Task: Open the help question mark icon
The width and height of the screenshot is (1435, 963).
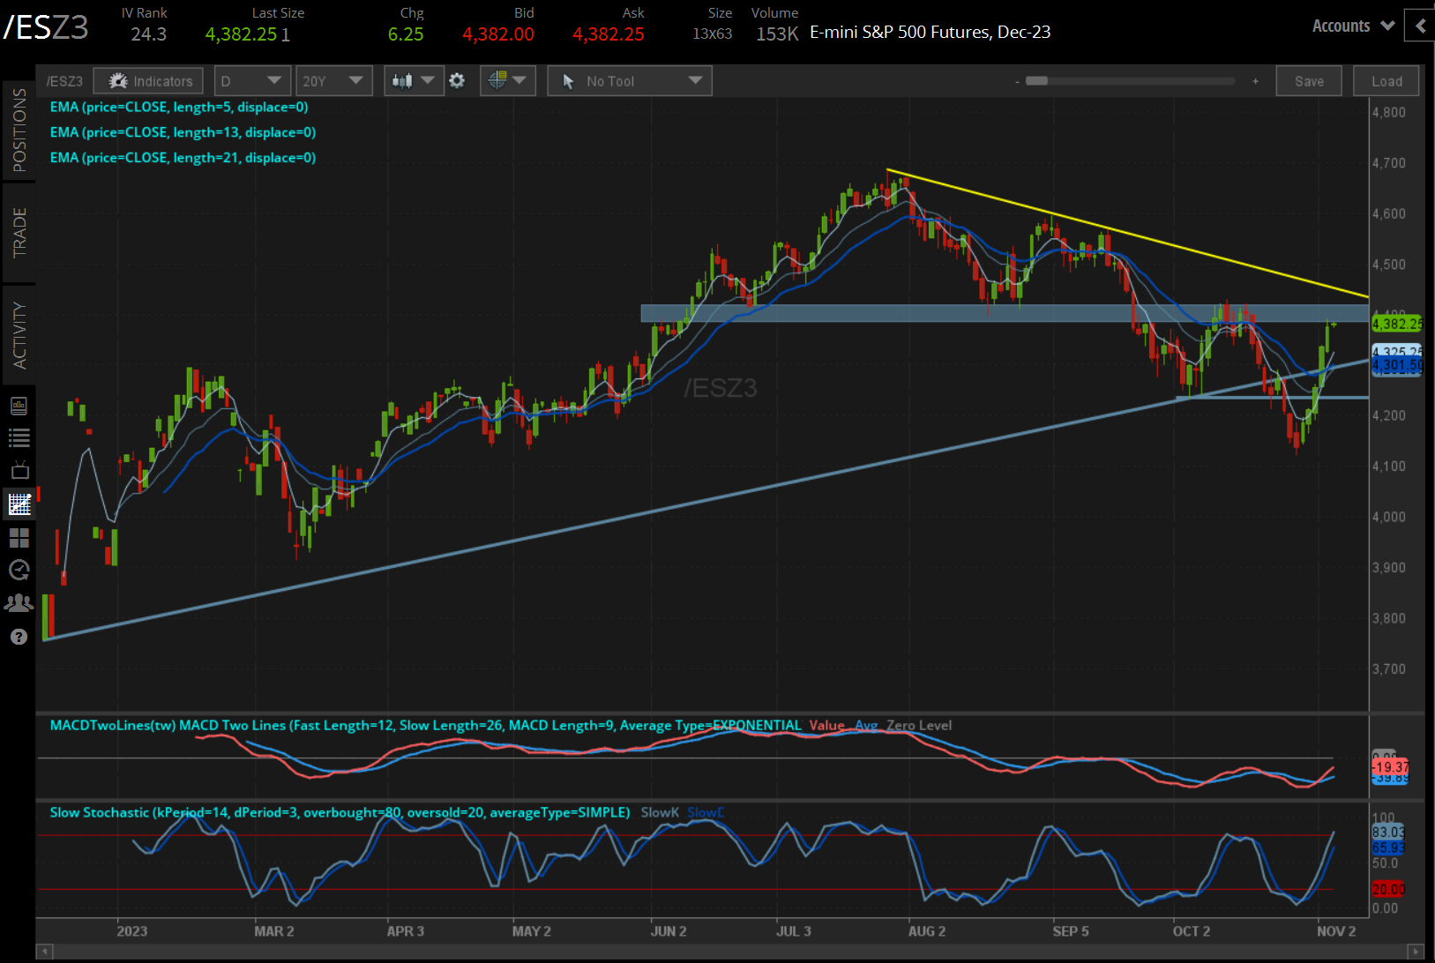Action: pos(19,637)
